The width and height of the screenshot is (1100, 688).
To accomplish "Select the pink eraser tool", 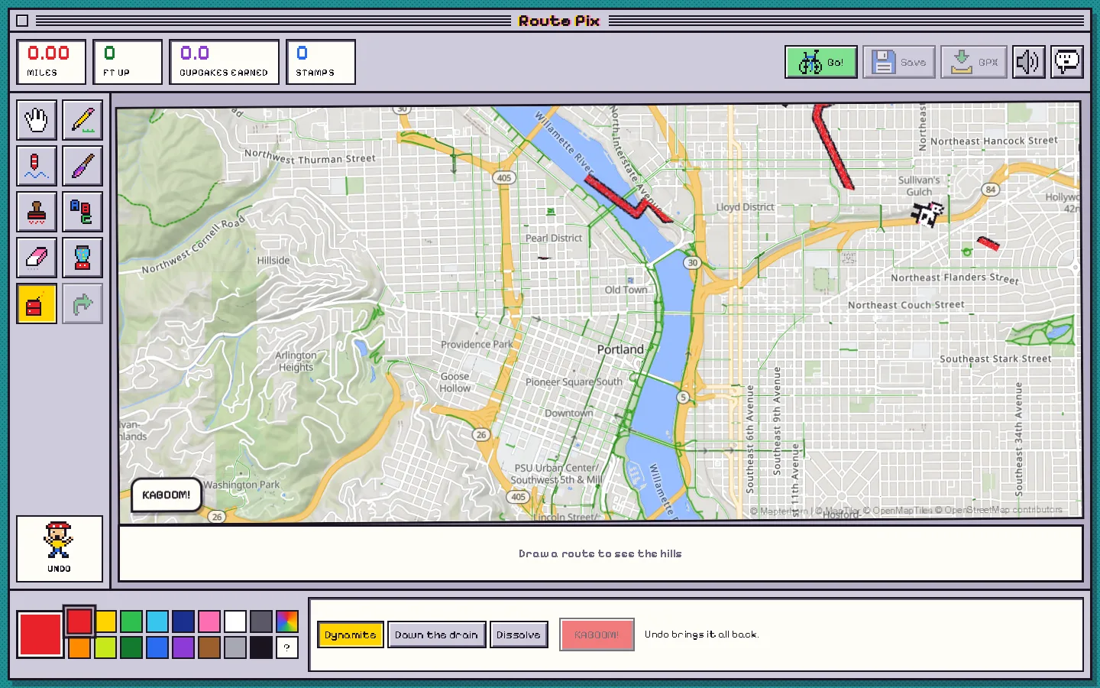I will click(37, 258).
